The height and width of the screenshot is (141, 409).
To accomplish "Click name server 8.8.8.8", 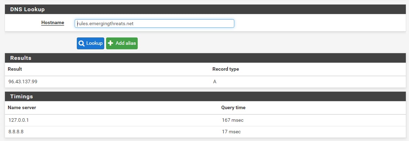I will [16, 132].
